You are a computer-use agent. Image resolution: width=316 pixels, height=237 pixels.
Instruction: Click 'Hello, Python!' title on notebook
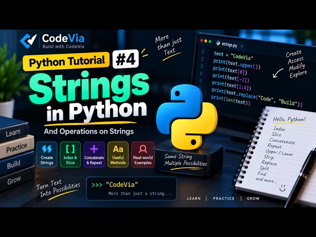coord(289,119)
